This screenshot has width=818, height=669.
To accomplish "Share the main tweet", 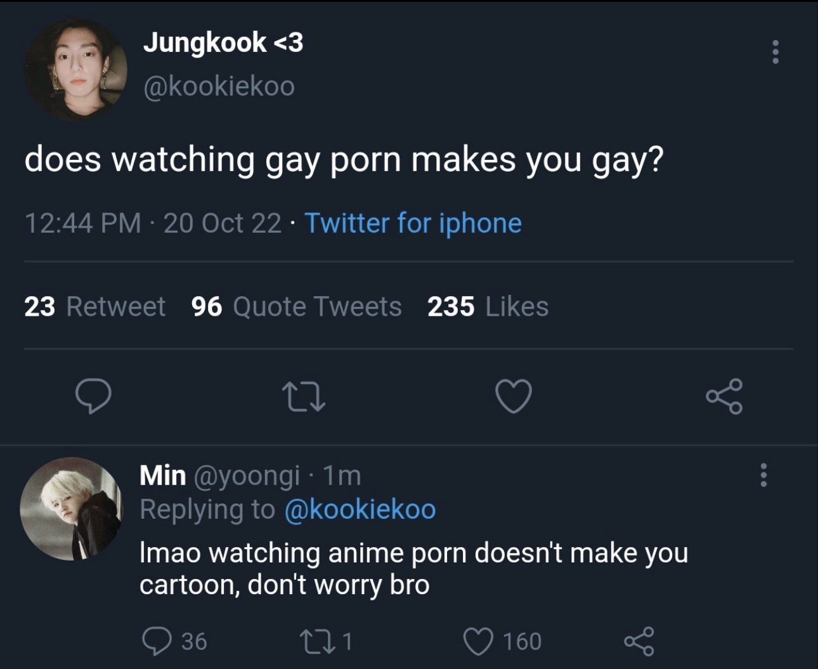I will coord(724,396).
